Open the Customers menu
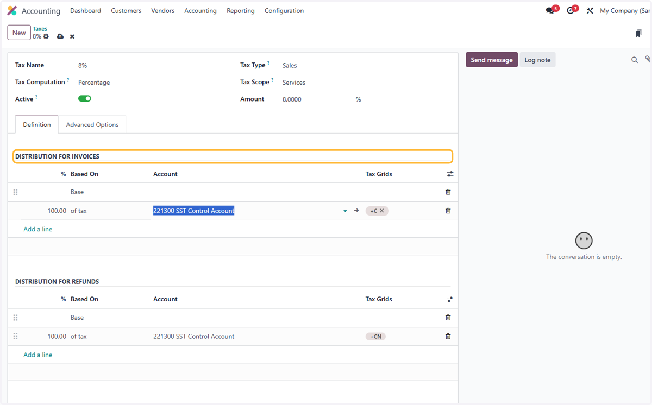Viewport: 652px width, 405px height. coord(126,11)
